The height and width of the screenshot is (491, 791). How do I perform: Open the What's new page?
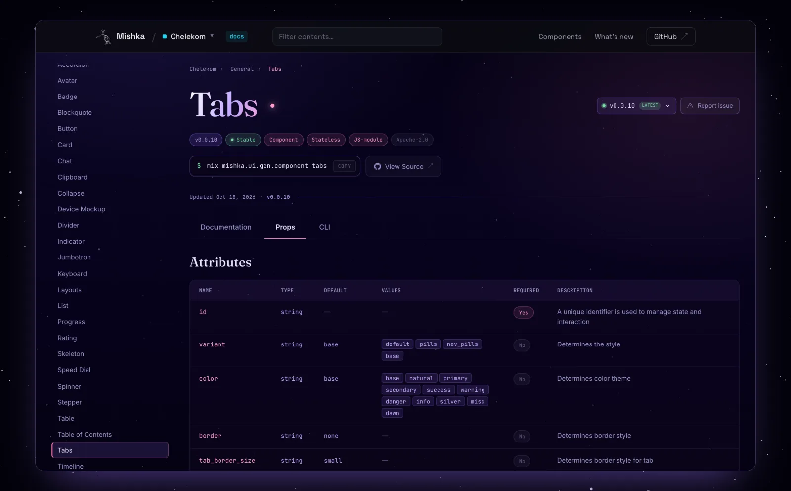(x=614, y=37)
